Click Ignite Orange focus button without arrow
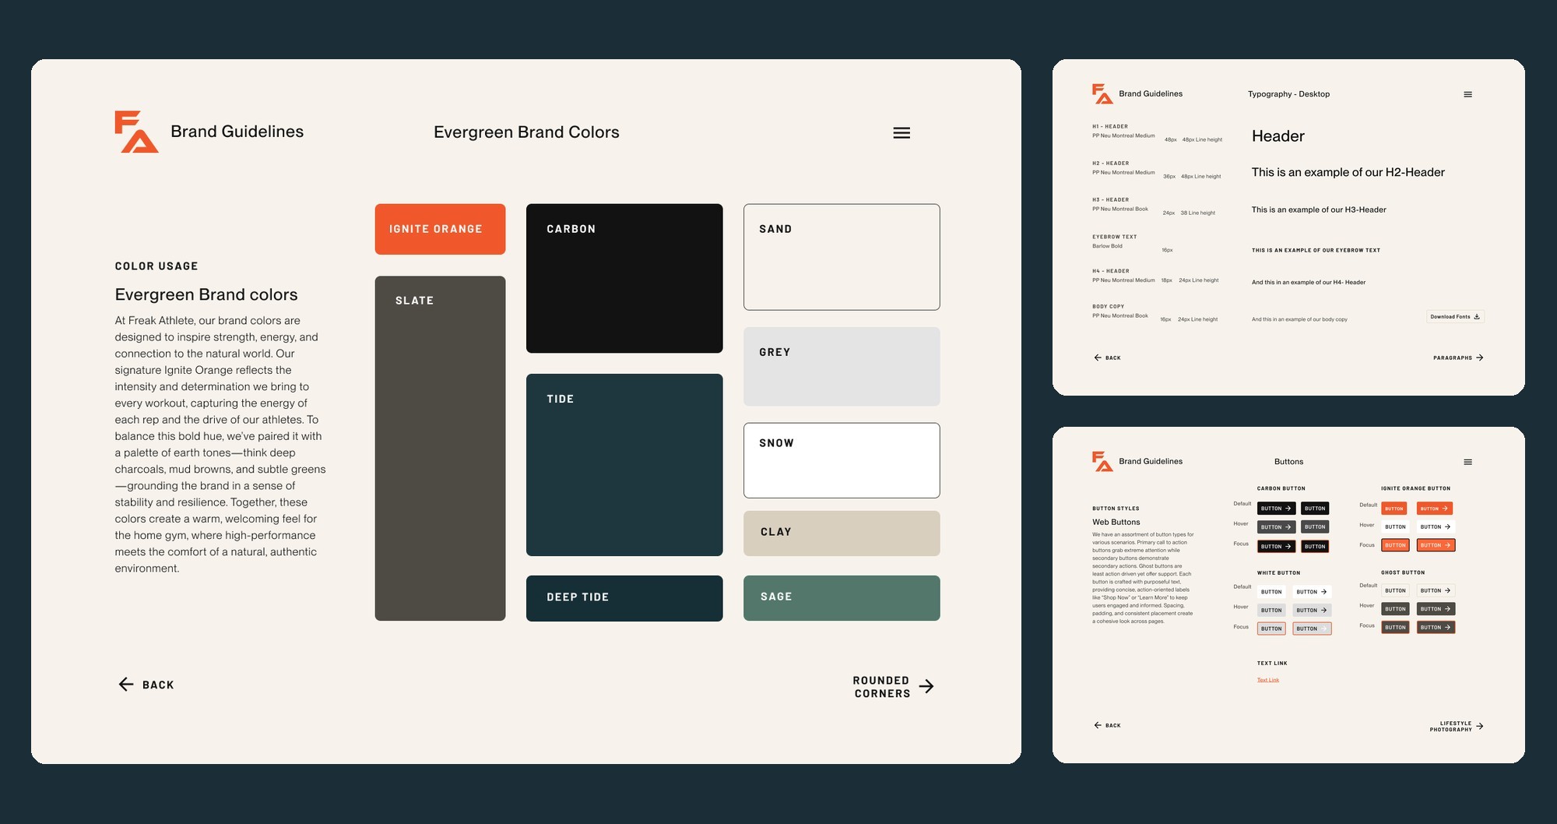The width and height of the screenshot is (1557, 824). tap(1394, 545)
